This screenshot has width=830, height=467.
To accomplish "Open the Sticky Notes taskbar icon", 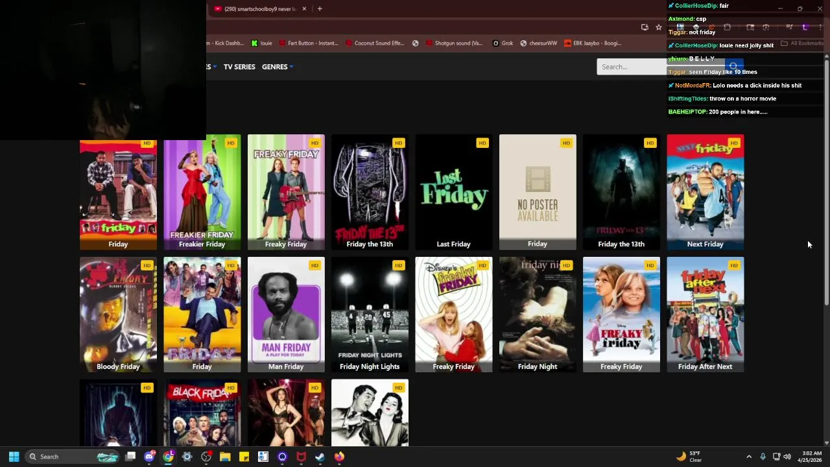I will (x=244, y=457).
